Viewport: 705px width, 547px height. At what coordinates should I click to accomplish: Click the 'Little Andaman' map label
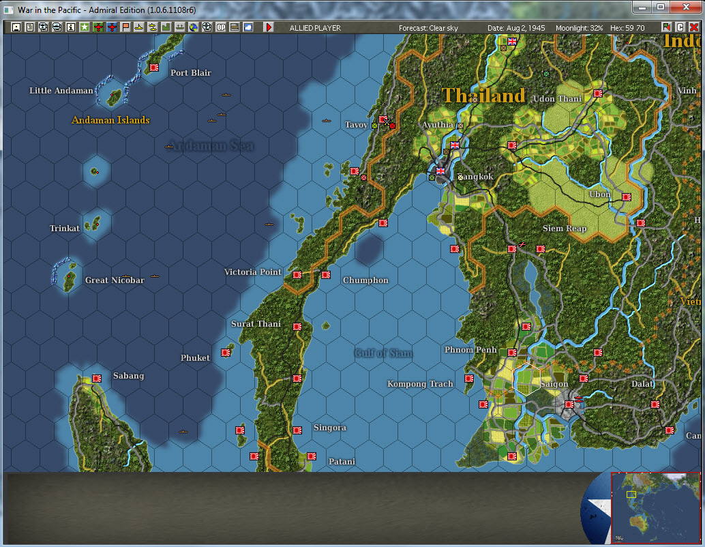61,91
